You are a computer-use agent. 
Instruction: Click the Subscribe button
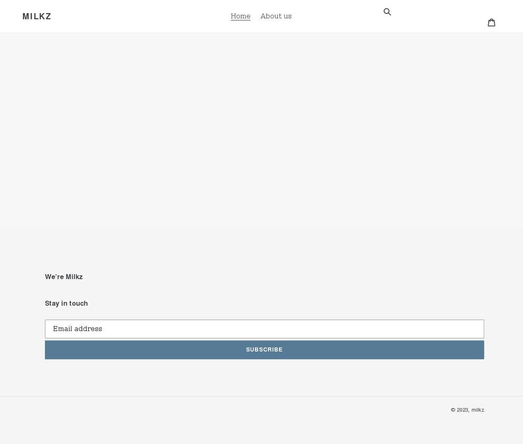[265, 350]
